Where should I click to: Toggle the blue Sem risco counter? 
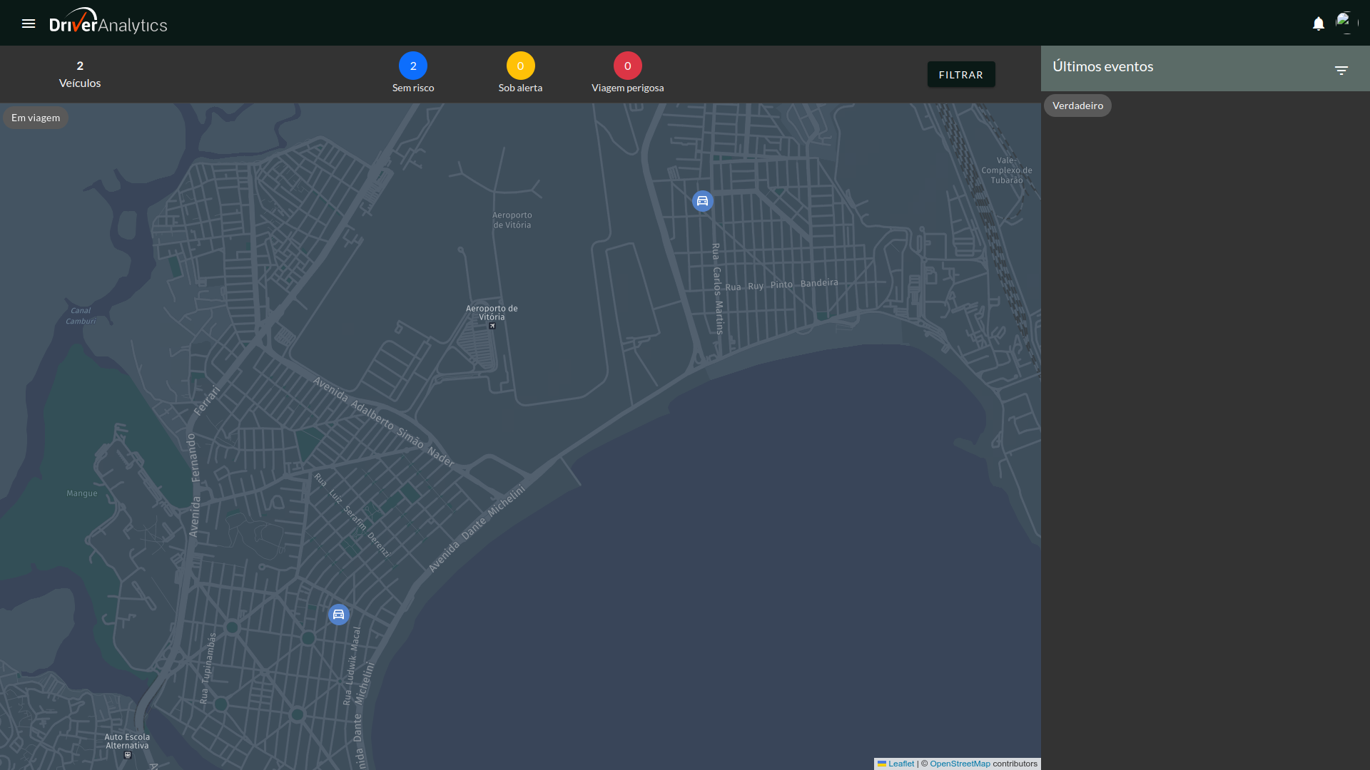[x=412, y=66]
